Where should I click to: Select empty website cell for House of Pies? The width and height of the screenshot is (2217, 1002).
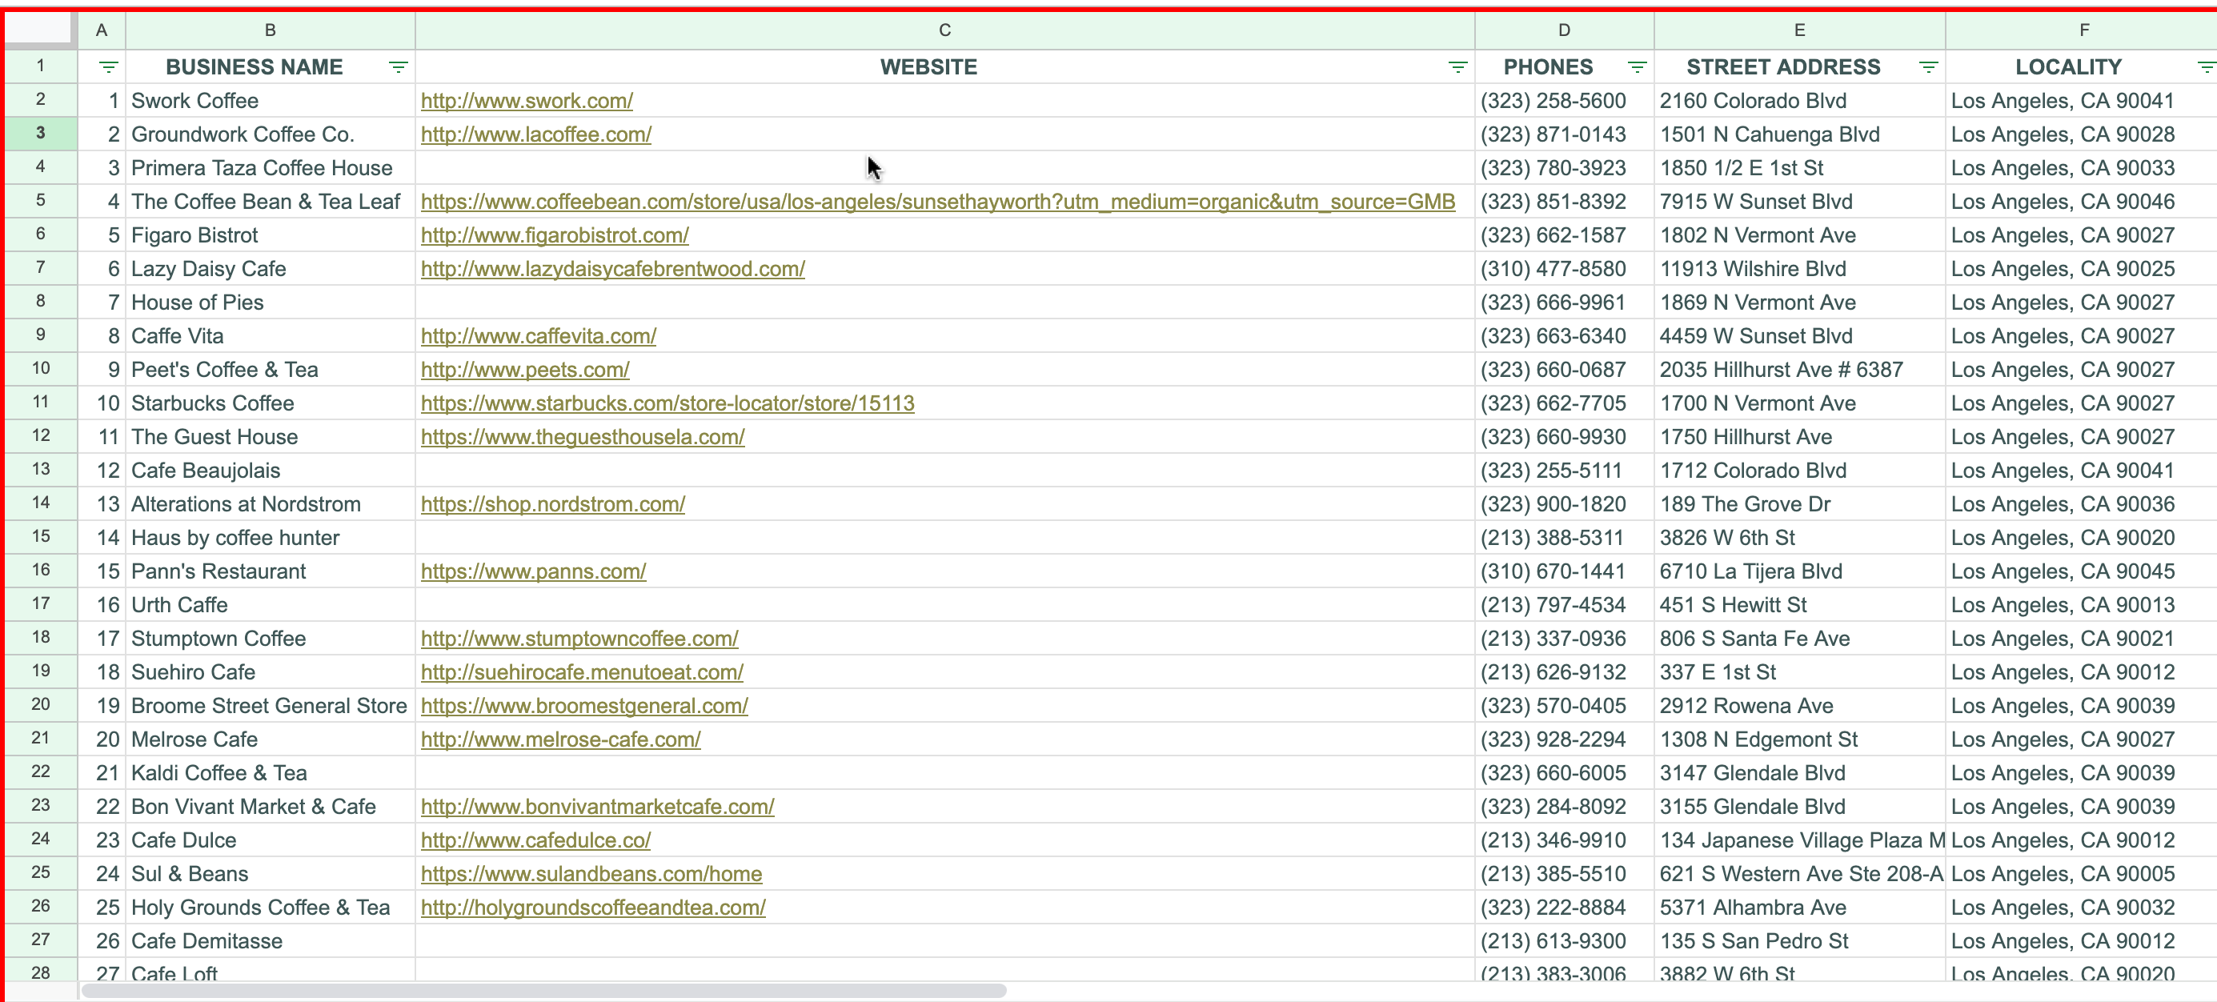pyautogui.click(x=944, y=303)
